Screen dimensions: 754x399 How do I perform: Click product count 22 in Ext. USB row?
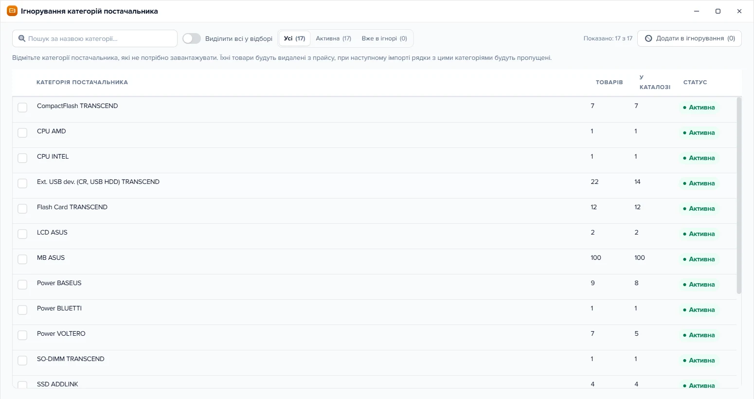[x=594, y=181]
